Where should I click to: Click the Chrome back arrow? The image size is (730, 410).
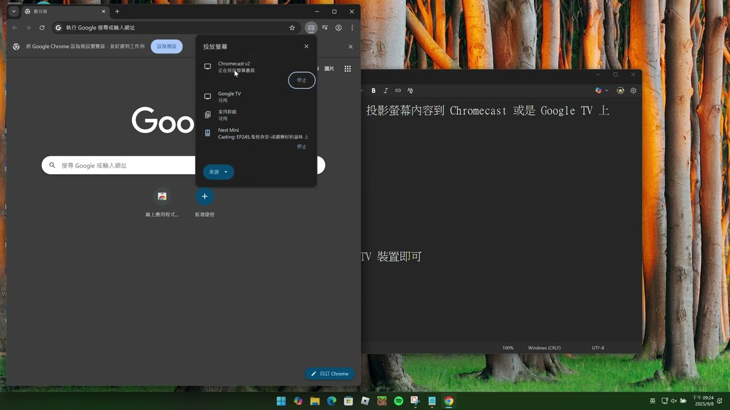pyautogui.click(x=15, y=27)
